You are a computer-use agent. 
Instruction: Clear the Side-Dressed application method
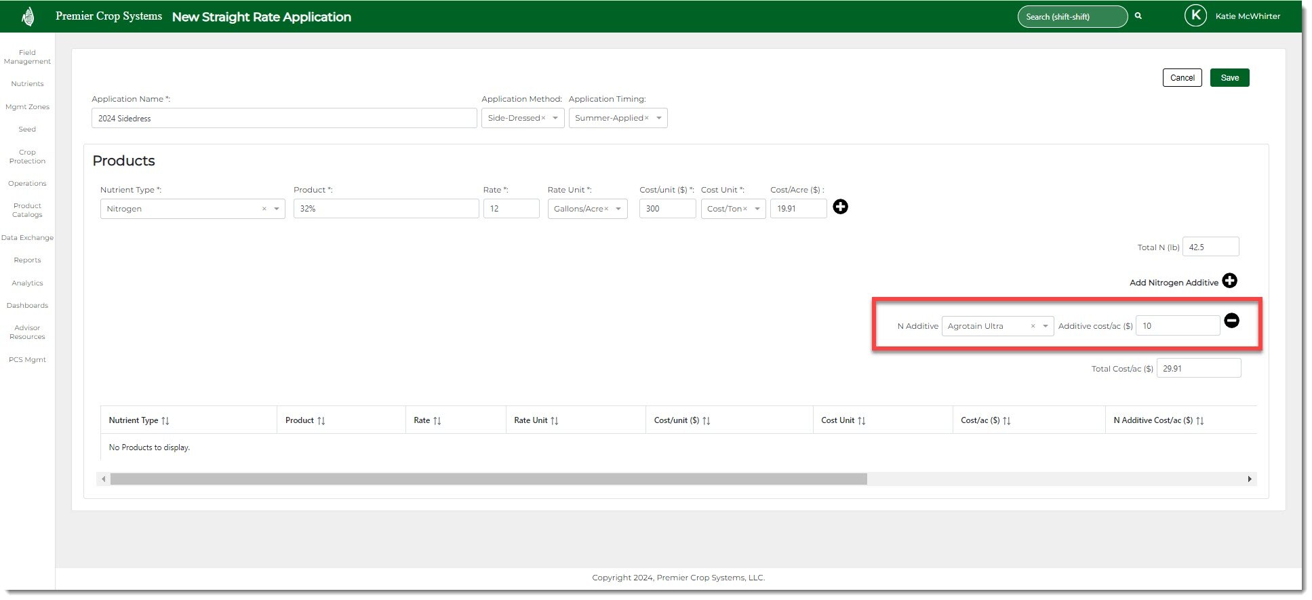click(543, 118)
